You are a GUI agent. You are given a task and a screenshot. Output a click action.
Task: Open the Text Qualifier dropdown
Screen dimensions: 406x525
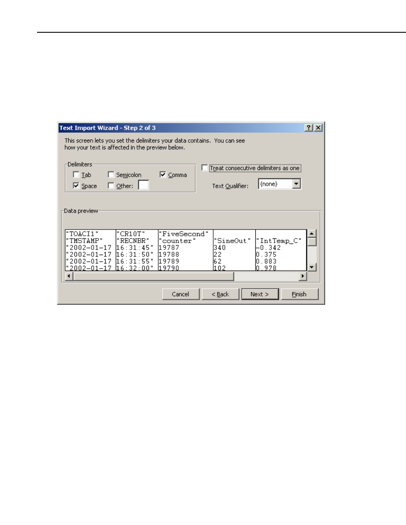(297, 184)
